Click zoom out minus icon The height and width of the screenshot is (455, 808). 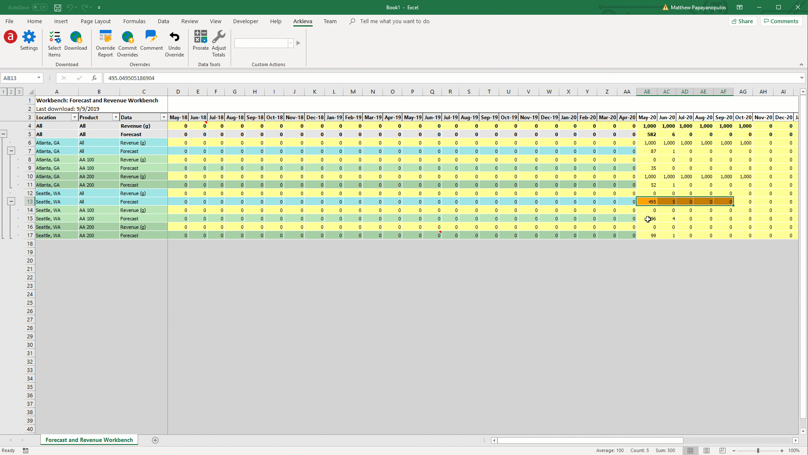point(734,450)
